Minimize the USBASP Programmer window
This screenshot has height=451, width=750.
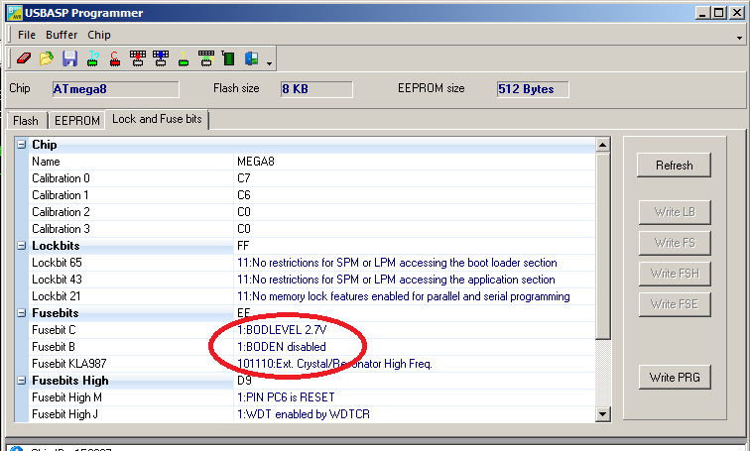pyautogui.click(x=702, y=13)
